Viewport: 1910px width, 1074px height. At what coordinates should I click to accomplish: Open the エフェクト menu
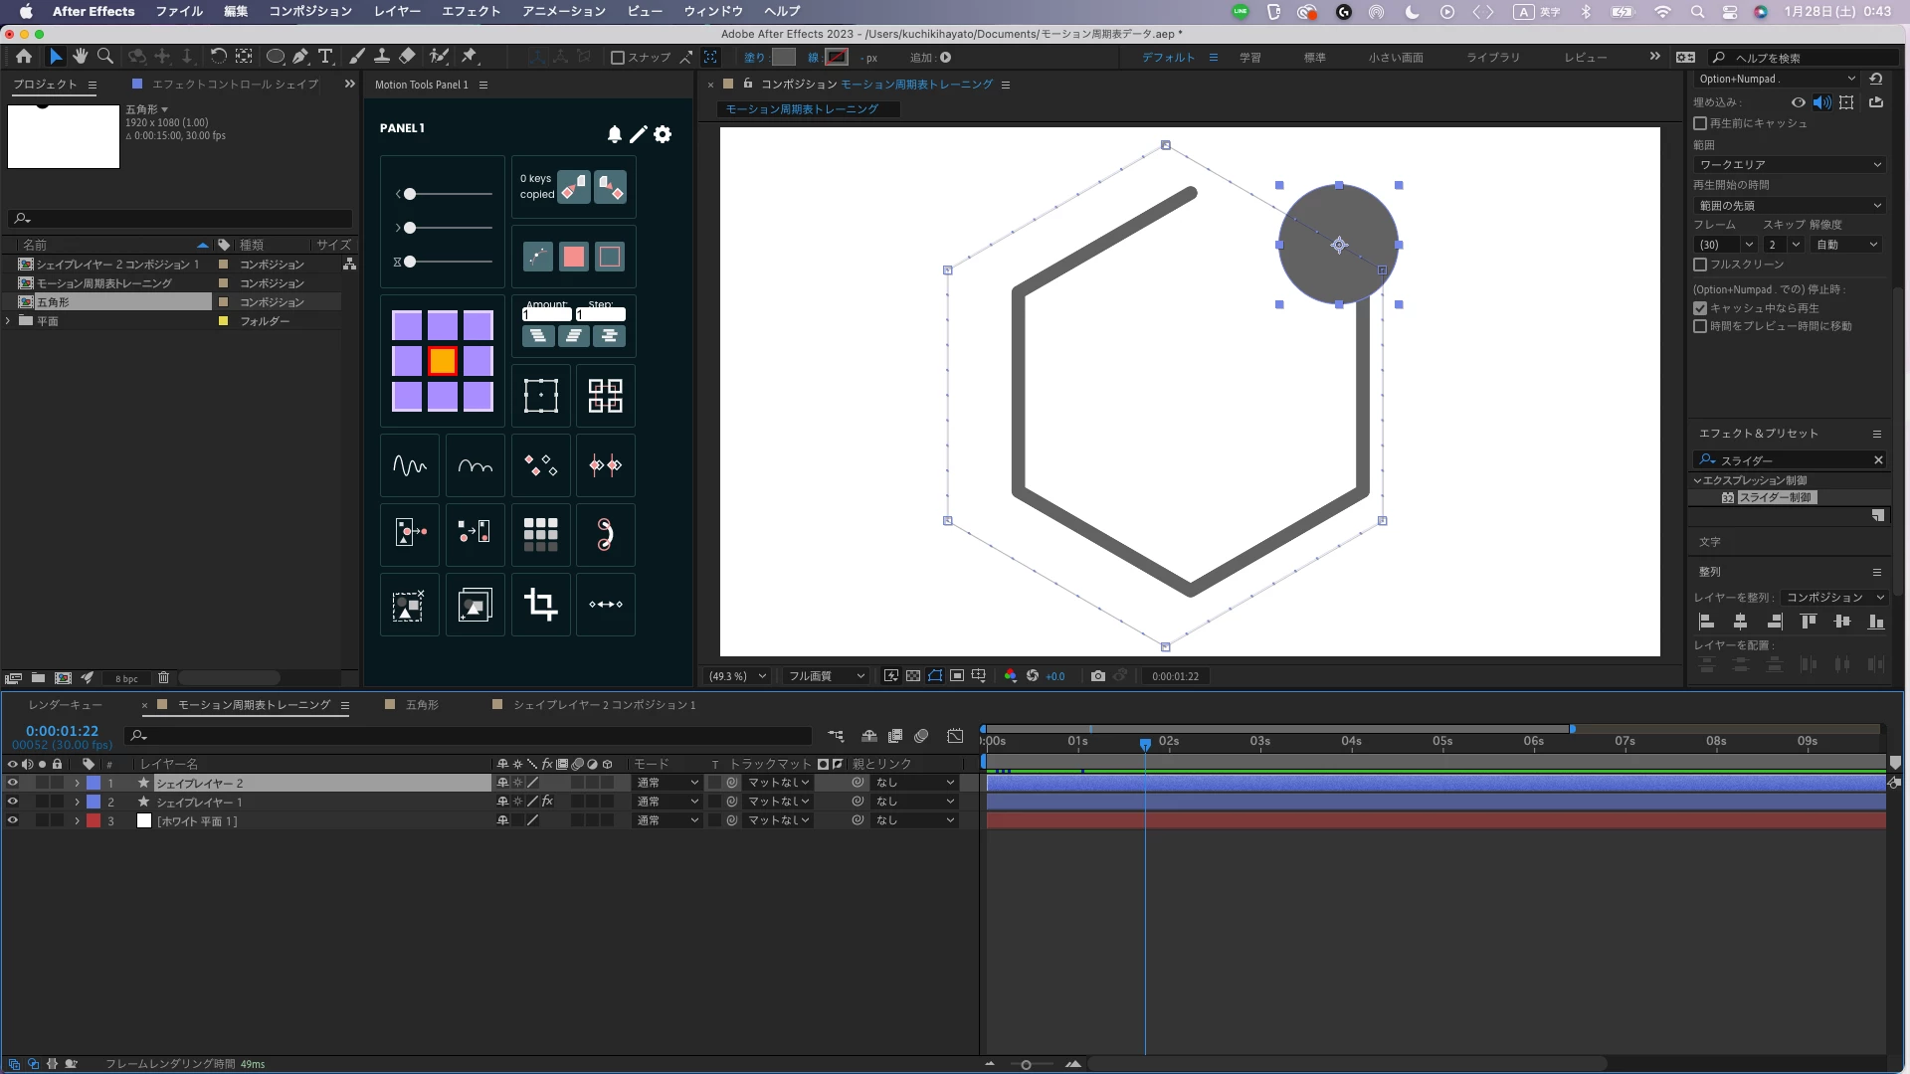[x=471, y=11]
